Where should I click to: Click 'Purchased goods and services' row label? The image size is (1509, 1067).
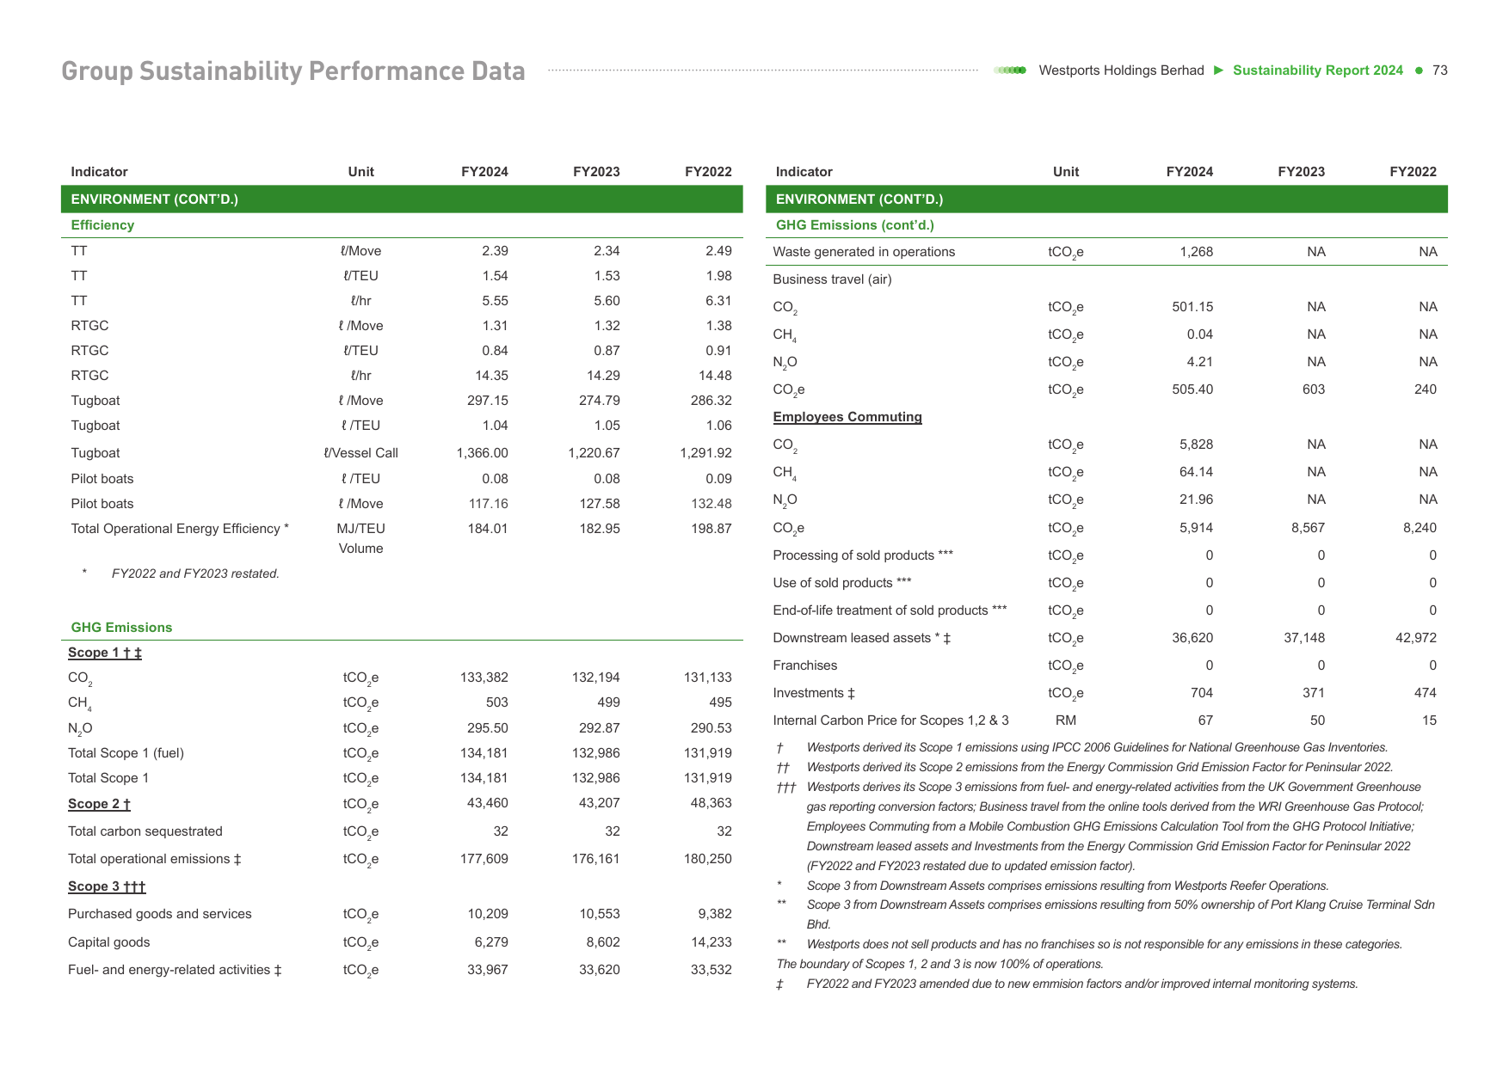coord(160,914)
